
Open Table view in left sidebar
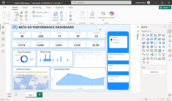3,33
